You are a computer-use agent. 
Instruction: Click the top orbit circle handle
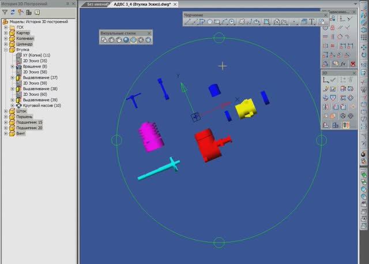(x=219, y=38)
